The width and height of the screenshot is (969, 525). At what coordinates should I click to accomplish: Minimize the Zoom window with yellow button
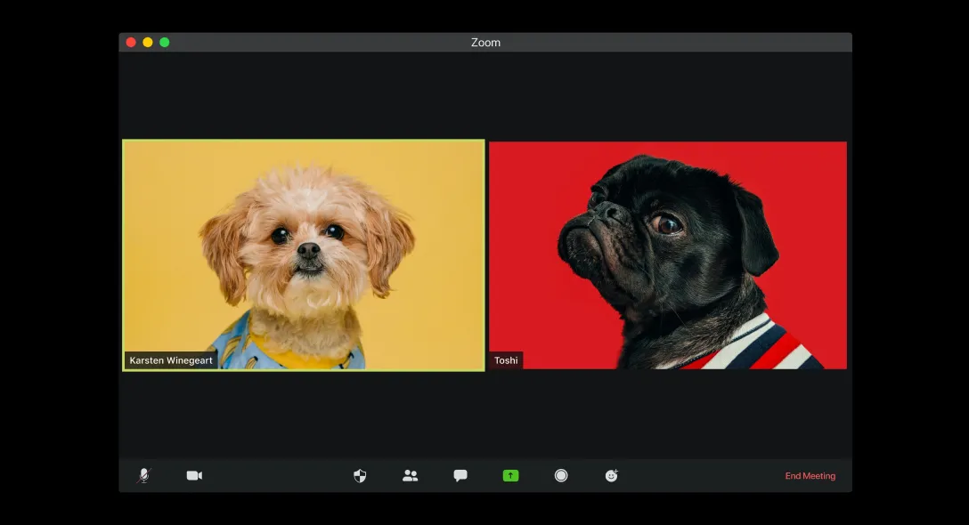(148, 43)
